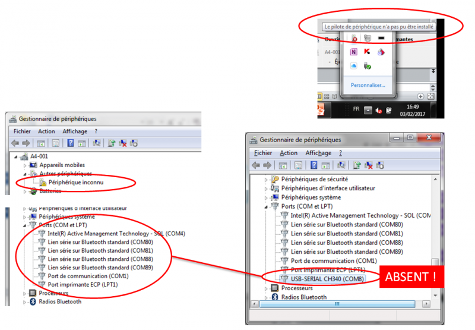Open the OneDrive cloud icon in tray popup
The image size is (475, 330).
click(x=354, y=65)
